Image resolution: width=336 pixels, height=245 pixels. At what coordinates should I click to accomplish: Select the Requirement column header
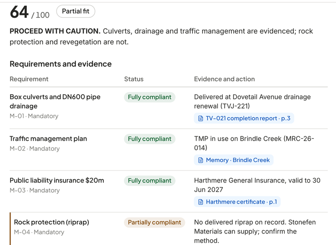coord(29,79)
